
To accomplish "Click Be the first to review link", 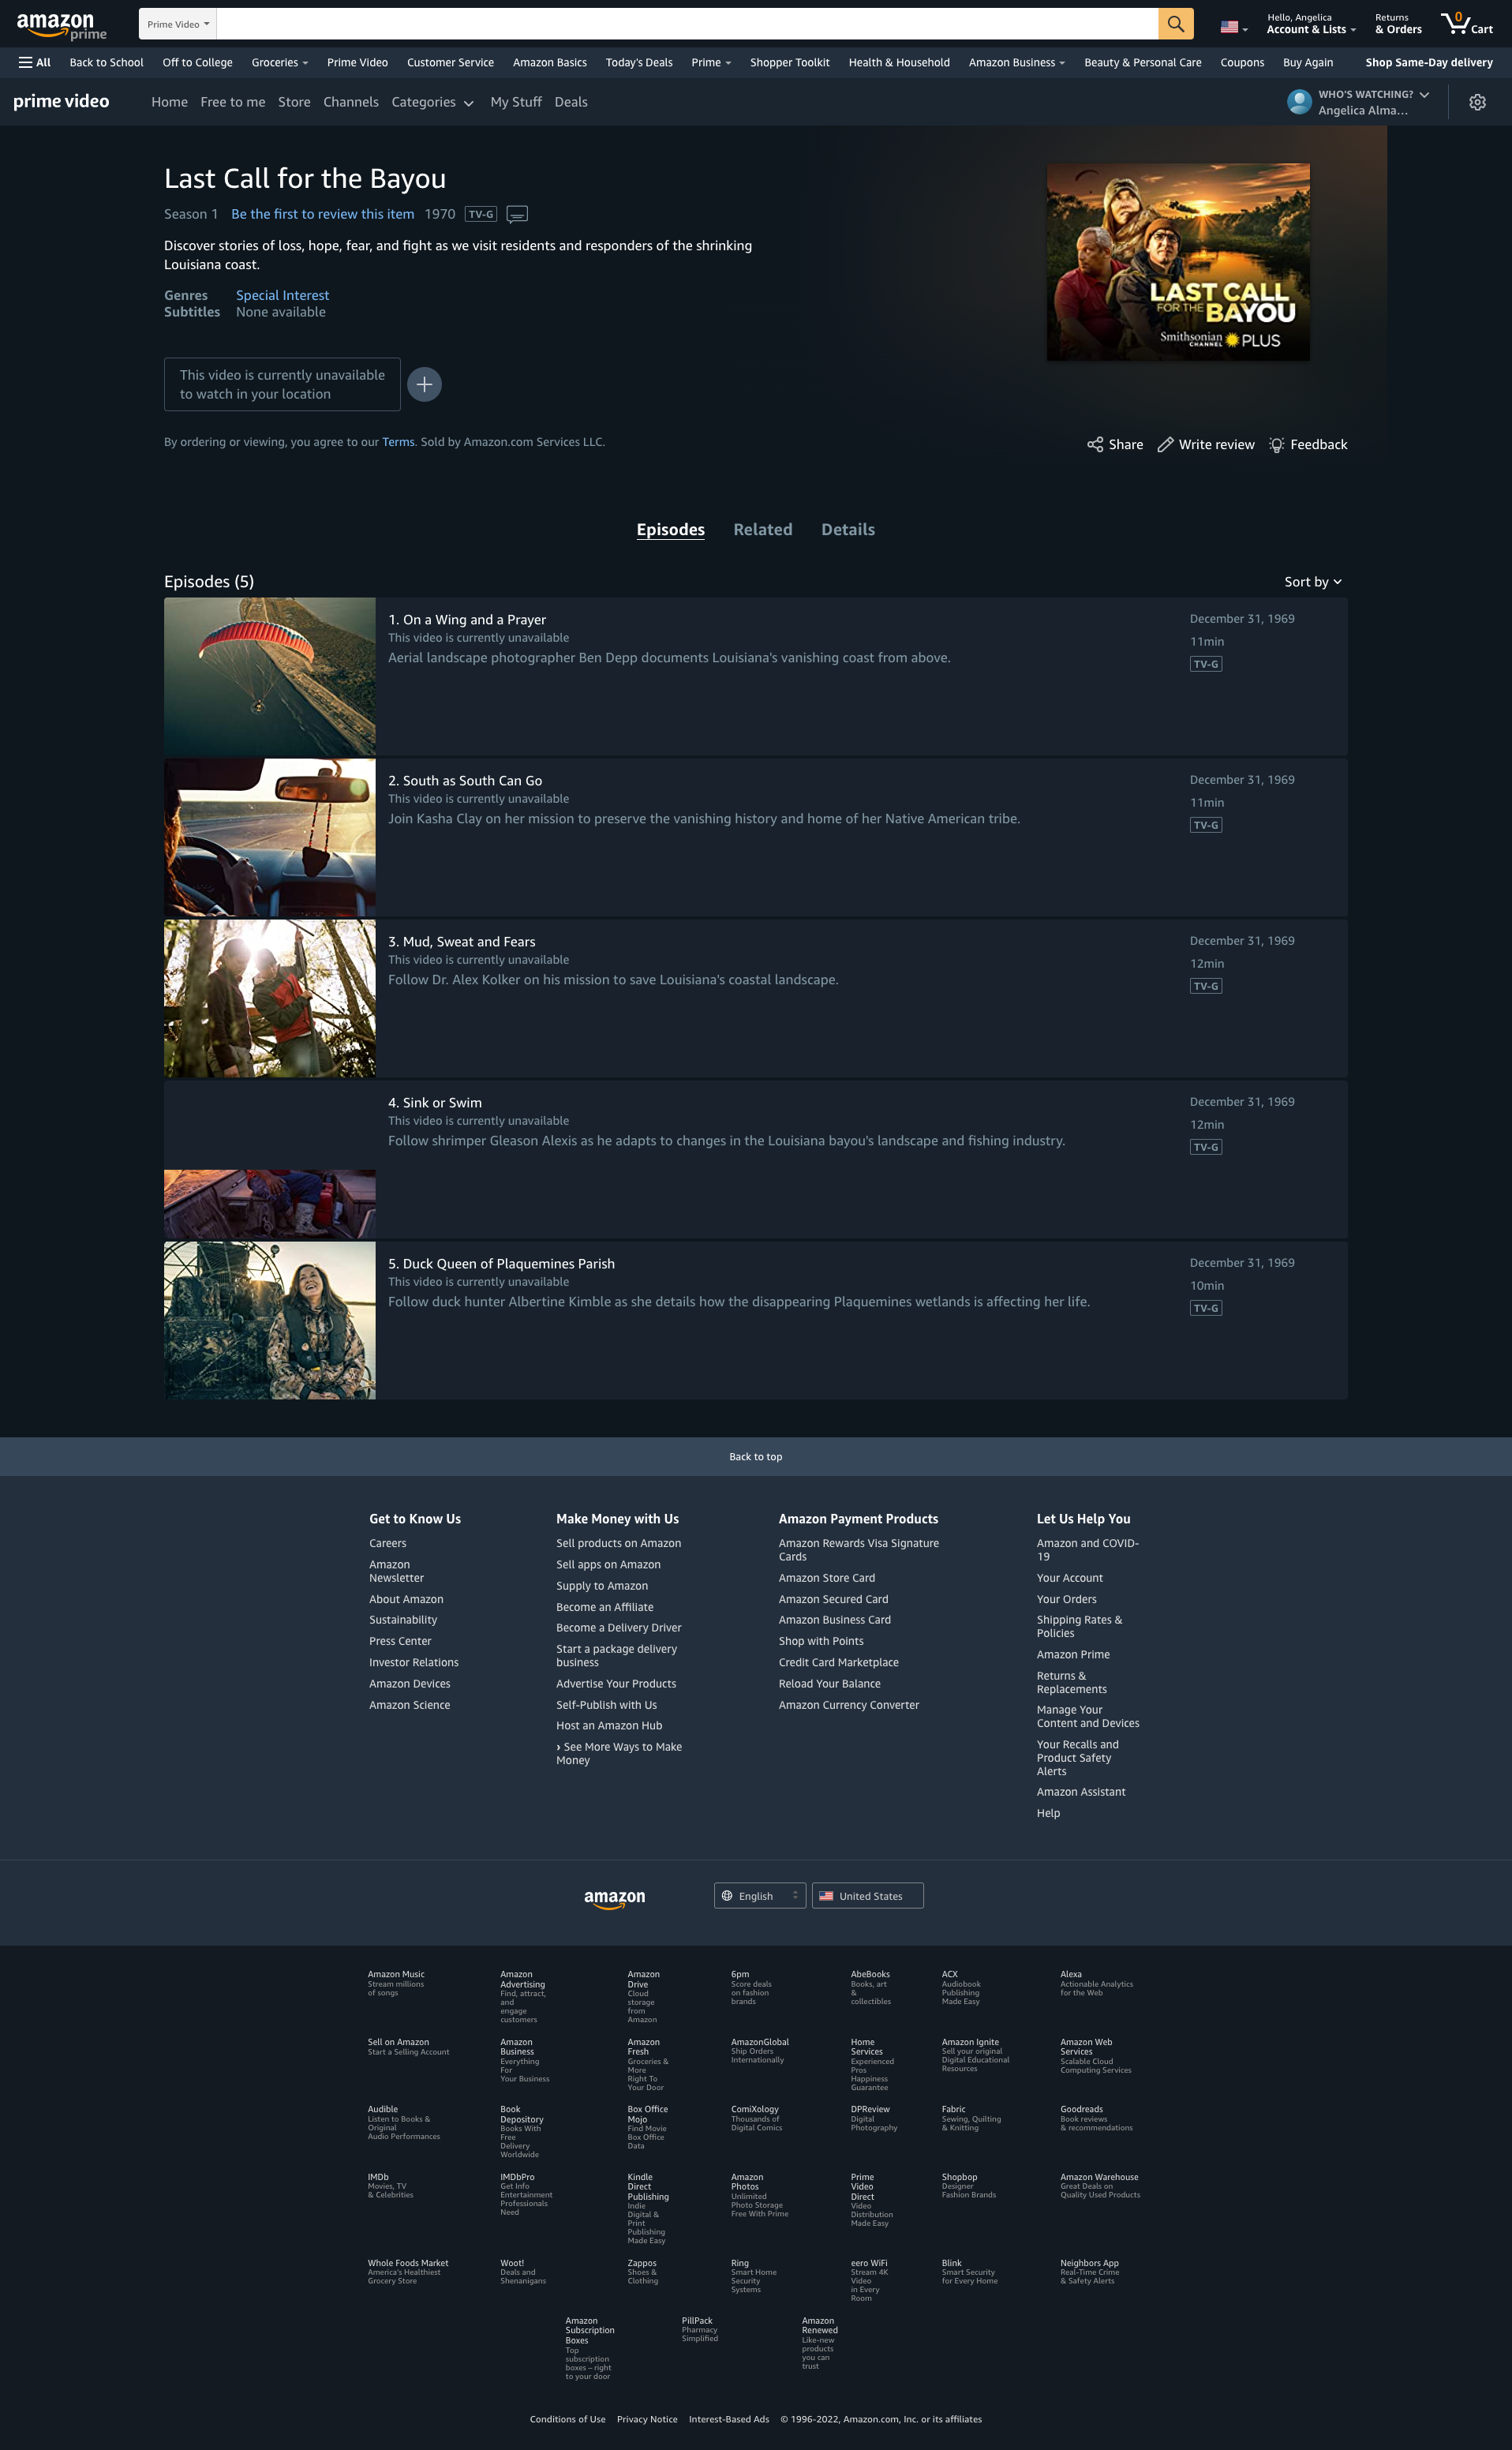I will 322,214.
